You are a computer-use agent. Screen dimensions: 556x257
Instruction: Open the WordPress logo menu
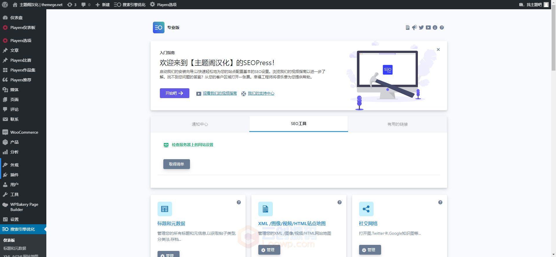point(5,5)
